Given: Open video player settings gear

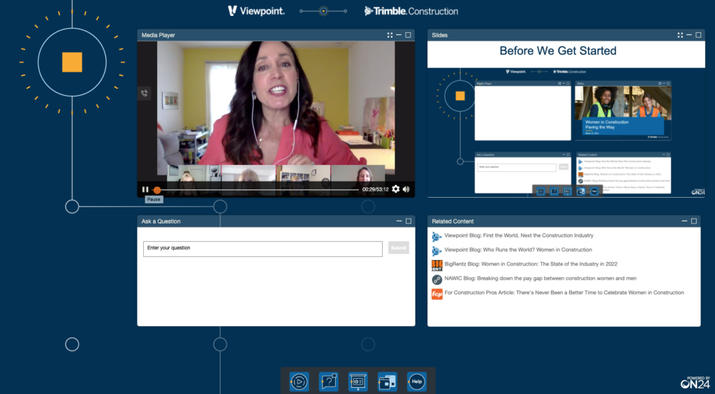Looking at the screenshot, I should 396,189.
